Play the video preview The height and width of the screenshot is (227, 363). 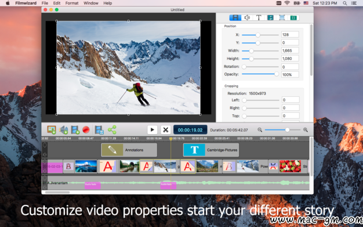pyautogui.click(x=153, y=130)
